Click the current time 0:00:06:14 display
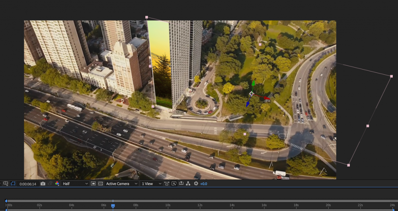 [28, 184]
